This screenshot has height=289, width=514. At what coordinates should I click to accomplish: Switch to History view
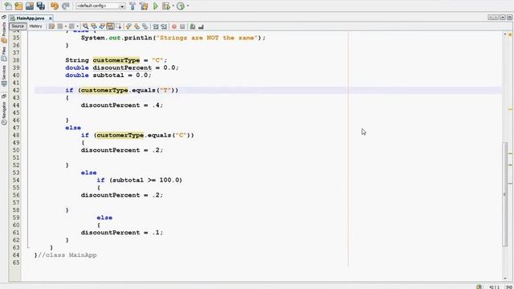point(35,26)
